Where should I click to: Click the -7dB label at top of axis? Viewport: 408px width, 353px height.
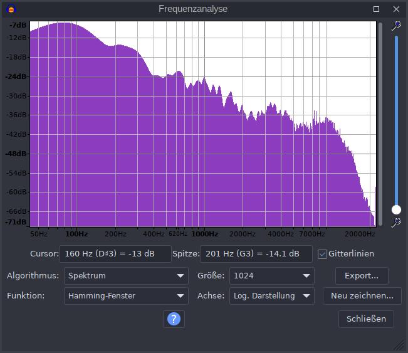click(18, 25)
